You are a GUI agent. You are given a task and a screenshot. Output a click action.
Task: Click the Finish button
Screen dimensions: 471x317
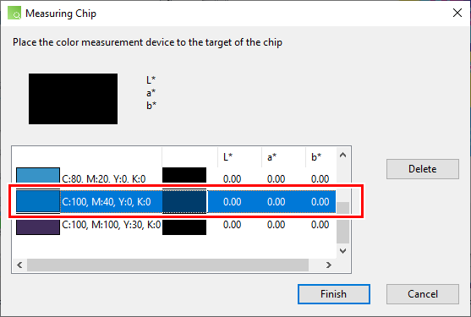coord(333,294)
